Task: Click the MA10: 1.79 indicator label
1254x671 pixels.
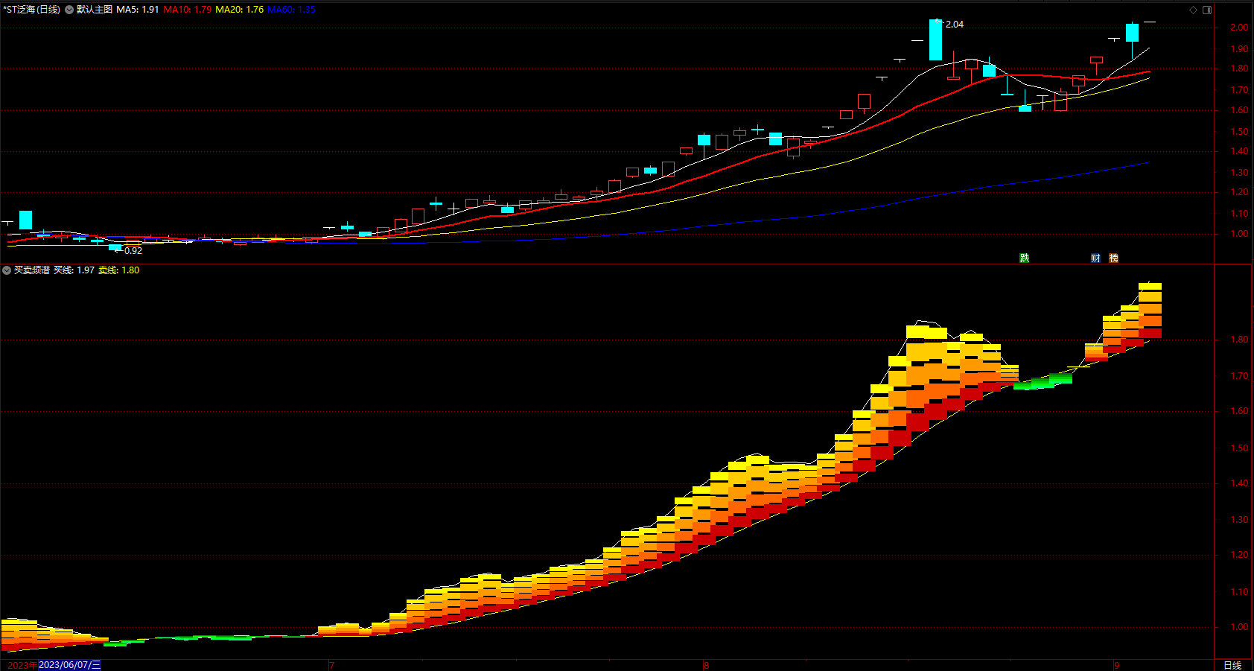Action: click(188, 10)
